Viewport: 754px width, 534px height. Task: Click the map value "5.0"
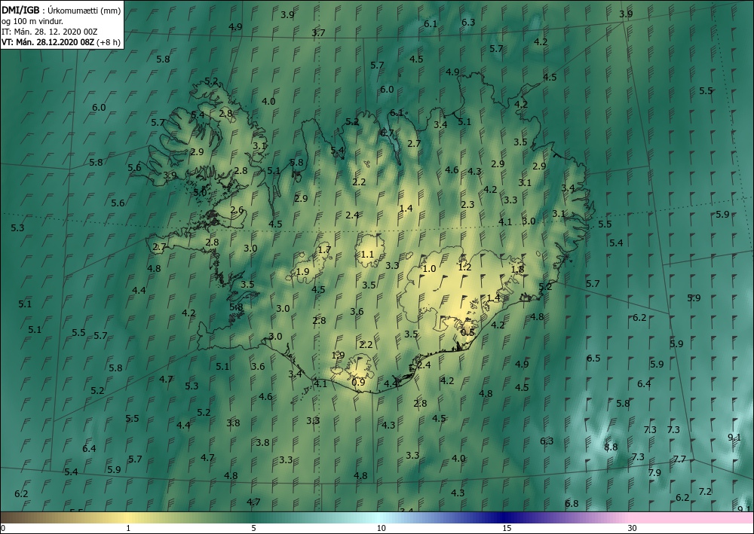coord(200,192)
